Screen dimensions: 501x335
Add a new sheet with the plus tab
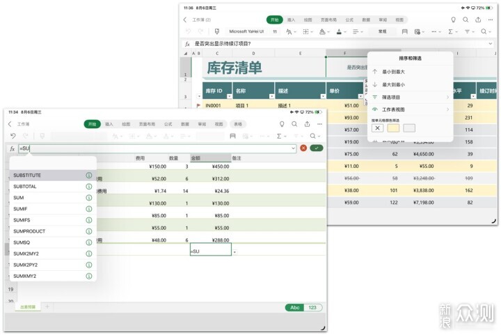click(x=47, y=306)
